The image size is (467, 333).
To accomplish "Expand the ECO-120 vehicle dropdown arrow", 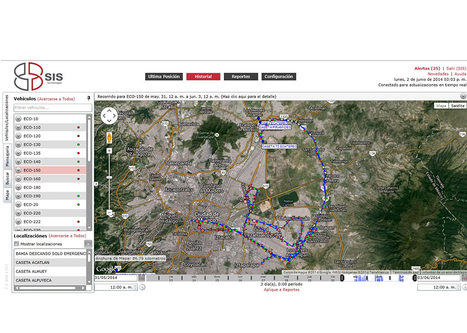I will click(18, 136).
